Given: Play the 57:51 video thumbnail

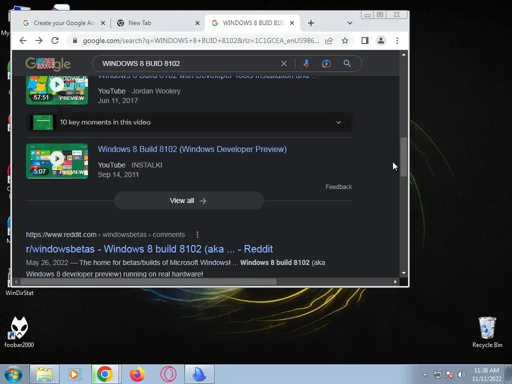Looking at the screenshot, I should (57, 90).
